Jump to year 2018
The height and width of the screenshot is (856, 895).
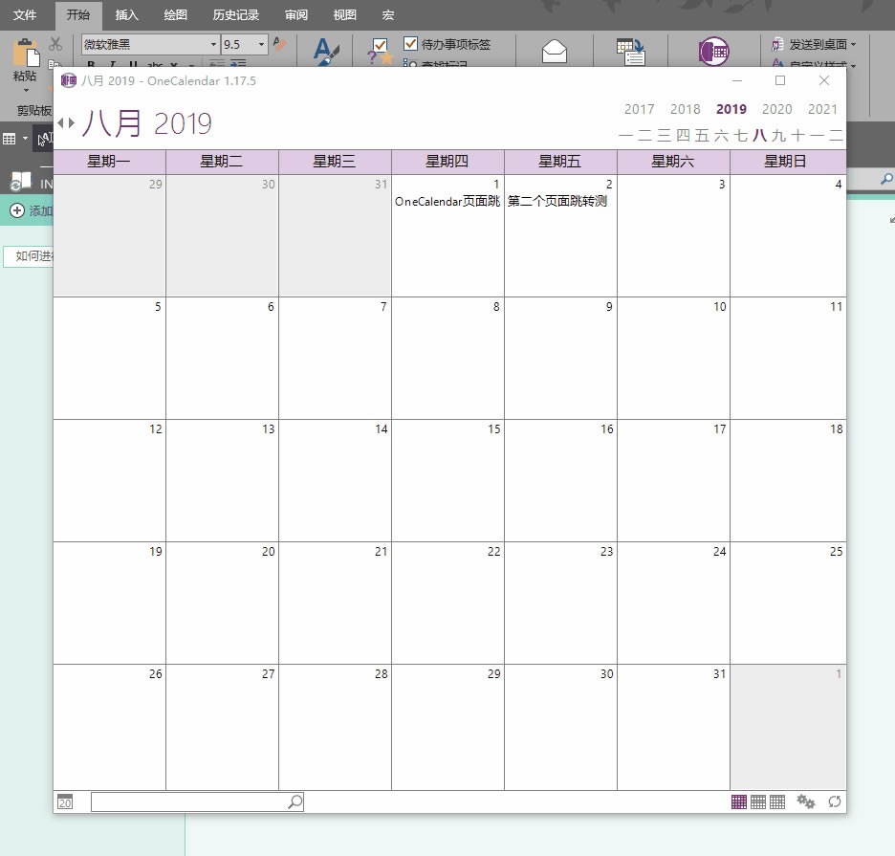coord(685,109)
